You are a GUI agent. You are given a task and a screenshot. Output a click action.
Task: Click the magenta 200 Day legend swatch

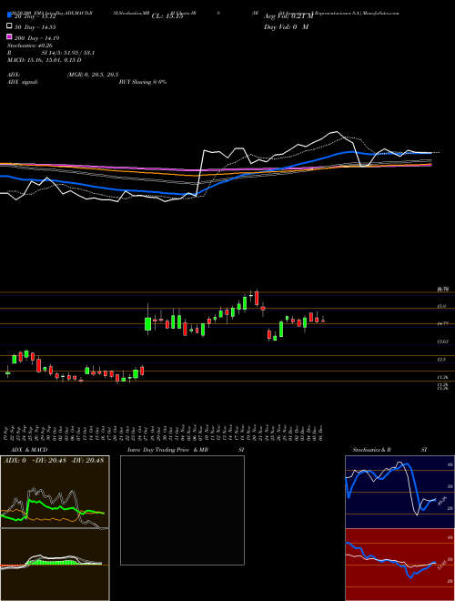tap(10, 36)
